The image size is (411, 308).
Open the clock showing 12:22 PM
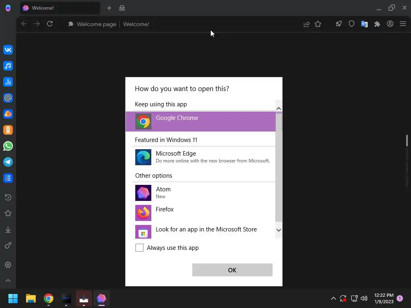pos(384,298)
